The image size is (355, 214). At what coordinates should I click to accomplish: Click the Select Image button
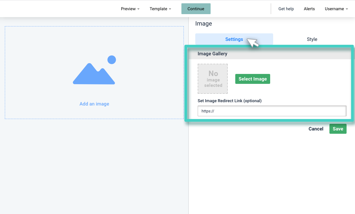pos(253,79)
